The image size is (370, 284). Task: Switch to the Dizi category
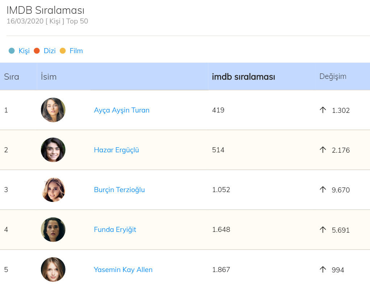click(x=50, y=51)
